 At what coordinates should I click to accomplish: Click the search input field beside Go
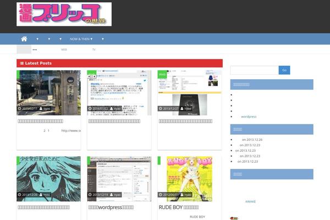(x=255, y=70)
